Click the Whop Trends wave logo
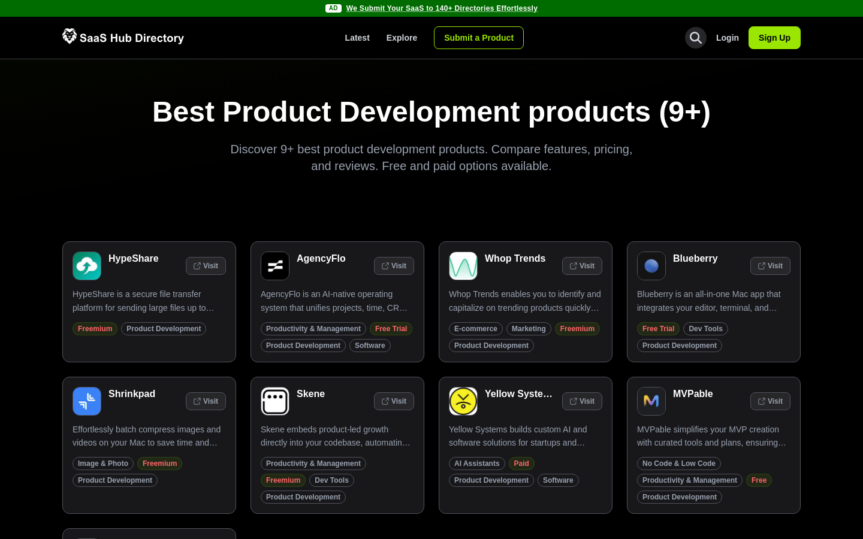Screen dimensions: 863x539 click(463, 266)
